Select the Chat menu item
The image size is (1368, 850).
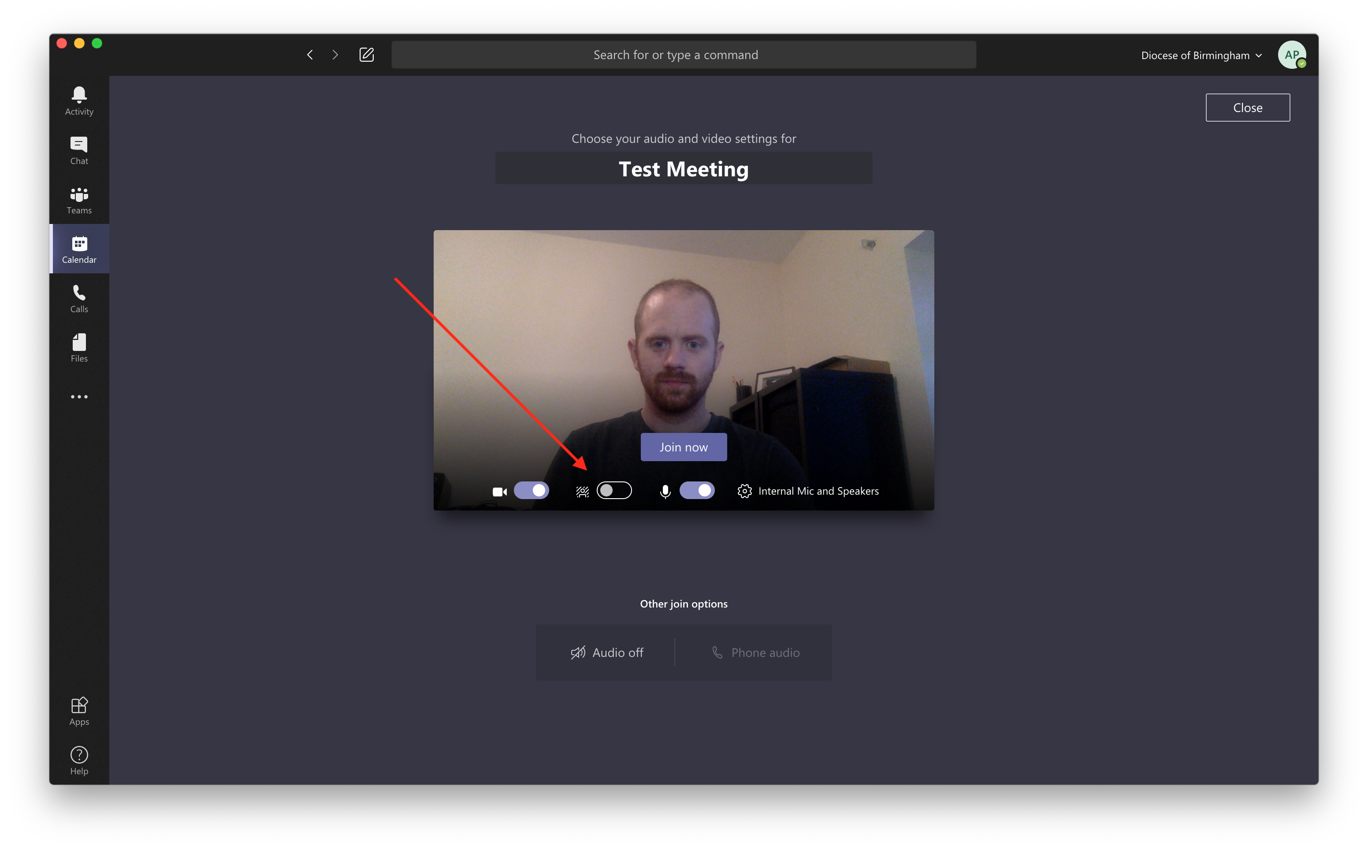78,150
